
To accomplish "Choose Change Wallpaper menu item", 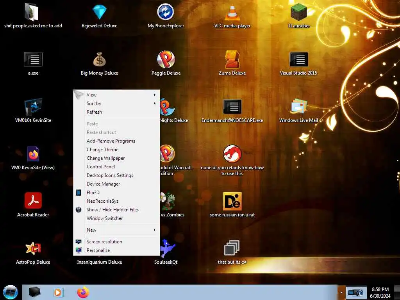I will pyautogui.click(x=116, y=158).
